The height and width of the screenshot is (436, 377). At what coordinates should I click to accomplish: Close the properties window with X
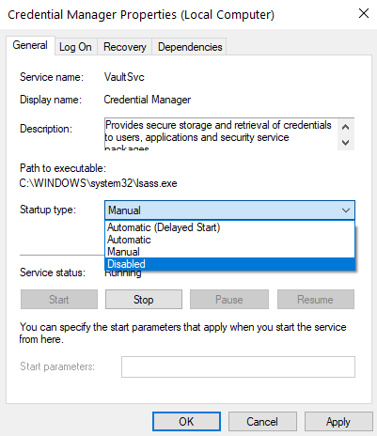tap(364, 13)
